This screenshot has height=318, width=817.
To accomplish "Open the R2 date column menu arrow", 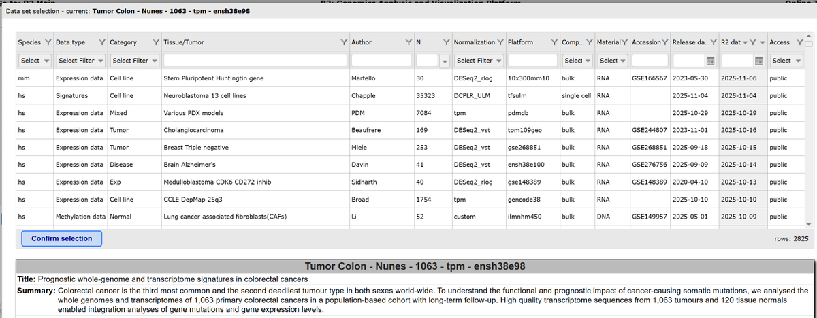I will (x=763, y=42).
